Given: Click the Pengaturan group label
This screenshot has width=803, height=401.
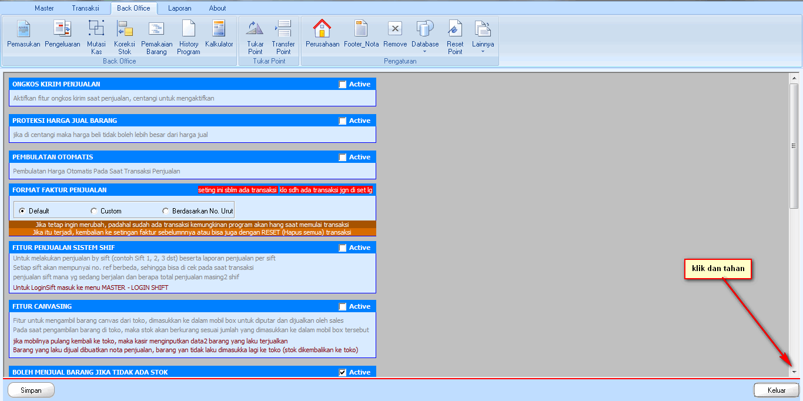Looking at the screenshot, I should [x=400, y=61].
